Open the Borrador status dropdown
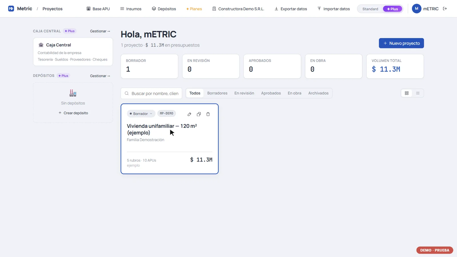This screenshot has height=257, width=457. pos(141,114)
